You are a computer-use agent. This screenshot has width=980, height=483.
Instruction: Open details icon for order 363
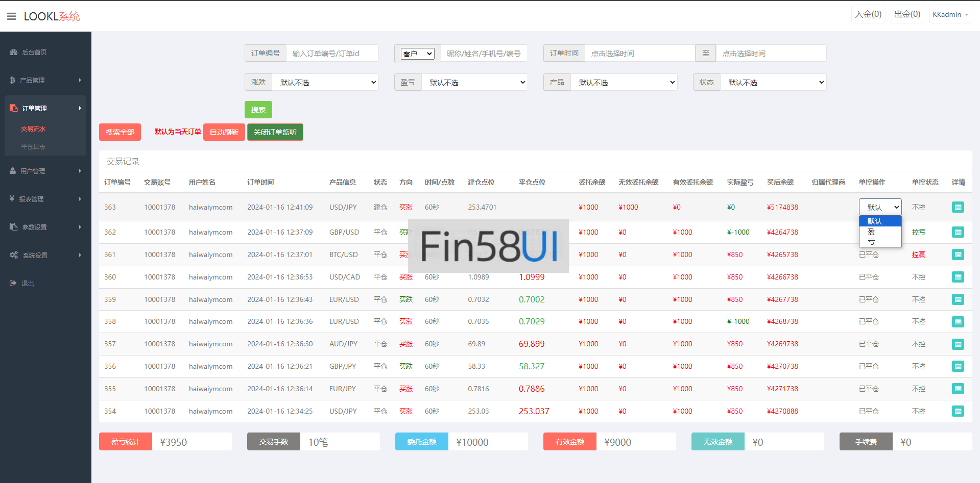tap(958, 207)
